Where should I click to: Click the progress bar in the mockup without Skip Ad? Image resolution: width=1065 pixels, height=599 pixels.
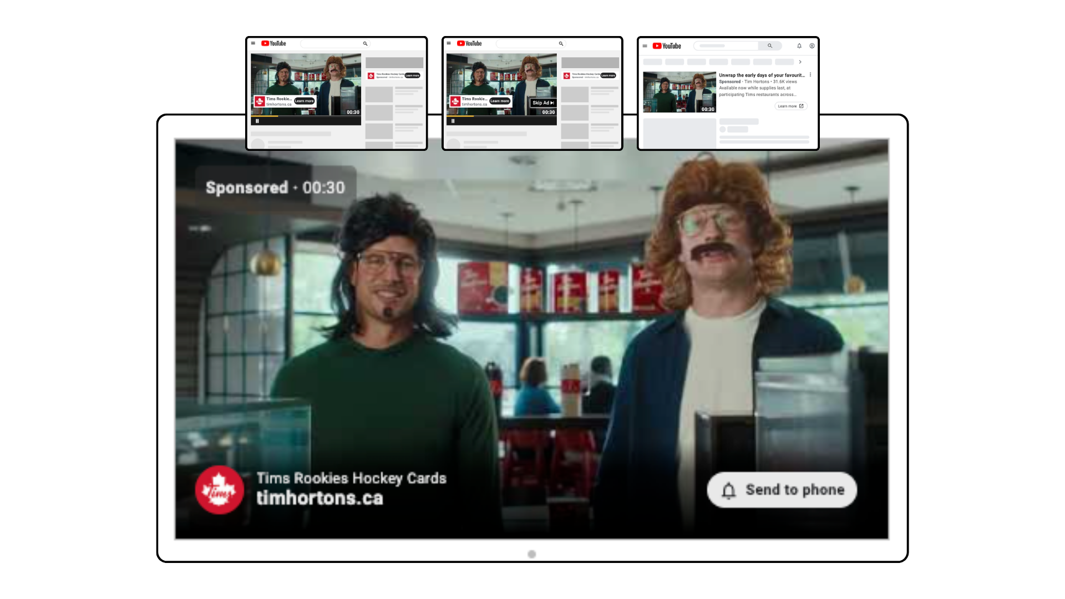pos(306,116)
